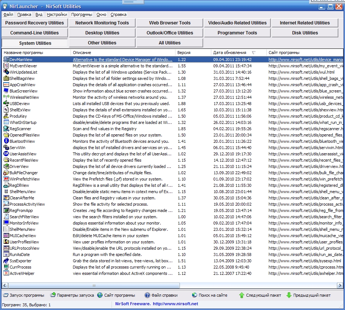Click the MUICacheView MUI icon
345x310 pixels.
(x=6, y=236)
